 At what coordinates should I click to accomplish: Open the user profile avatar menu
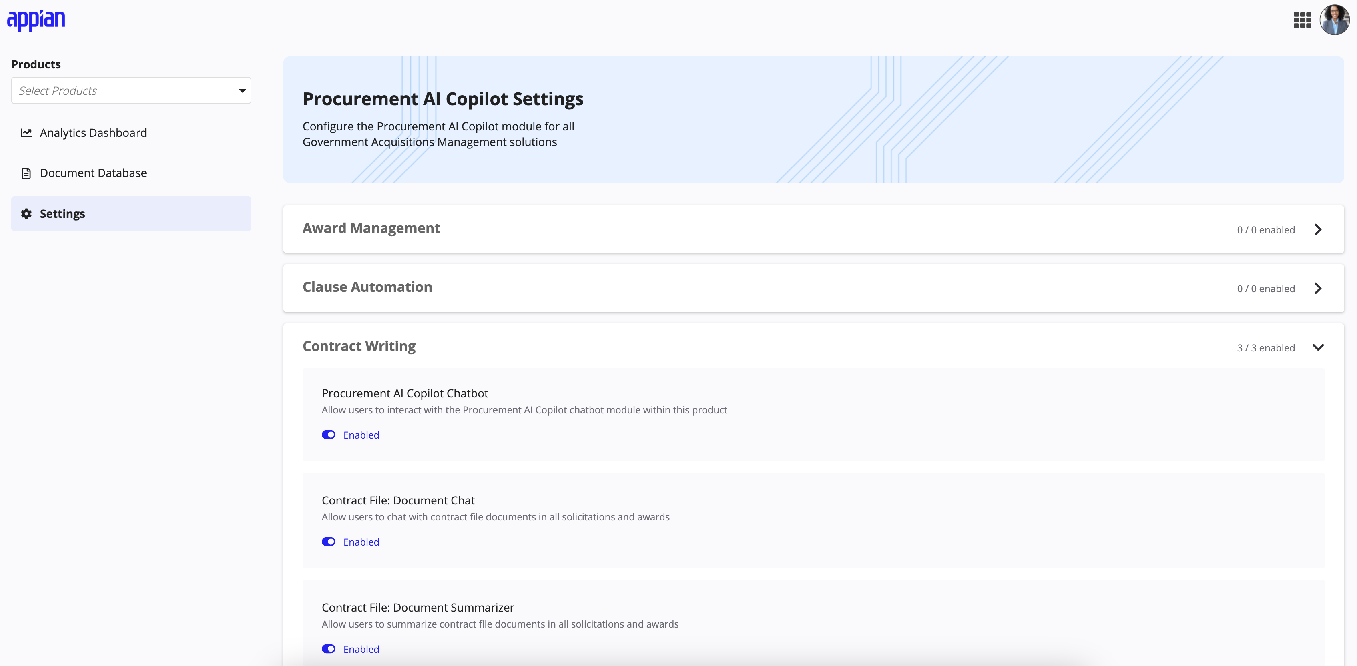tap(1334, 20)
